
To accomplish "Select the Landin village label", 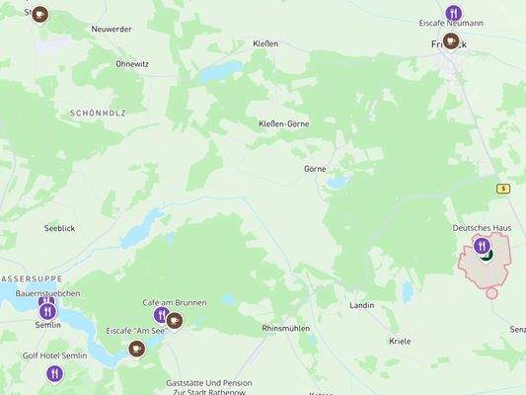I will (361, 305).
